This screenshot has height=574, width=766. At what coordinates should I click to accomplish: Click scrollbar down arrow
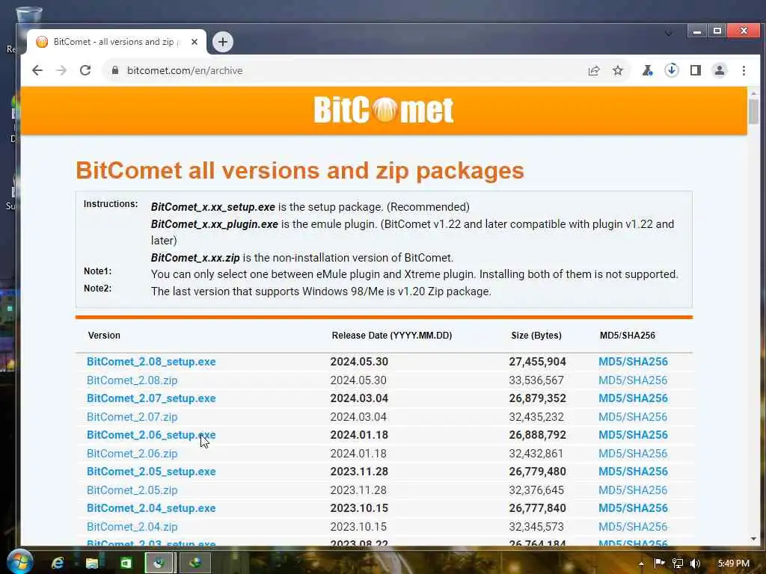(754, 539)
